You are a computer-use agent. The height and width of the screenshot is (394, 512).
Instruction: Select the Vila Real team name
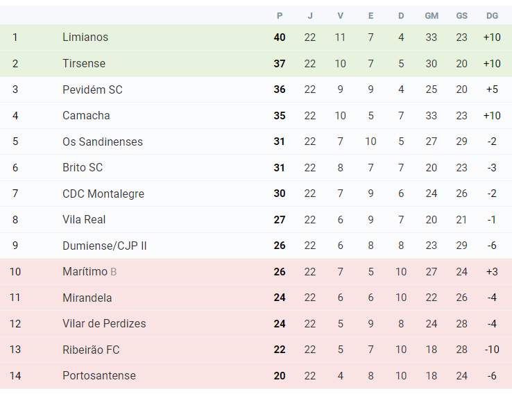84,219
